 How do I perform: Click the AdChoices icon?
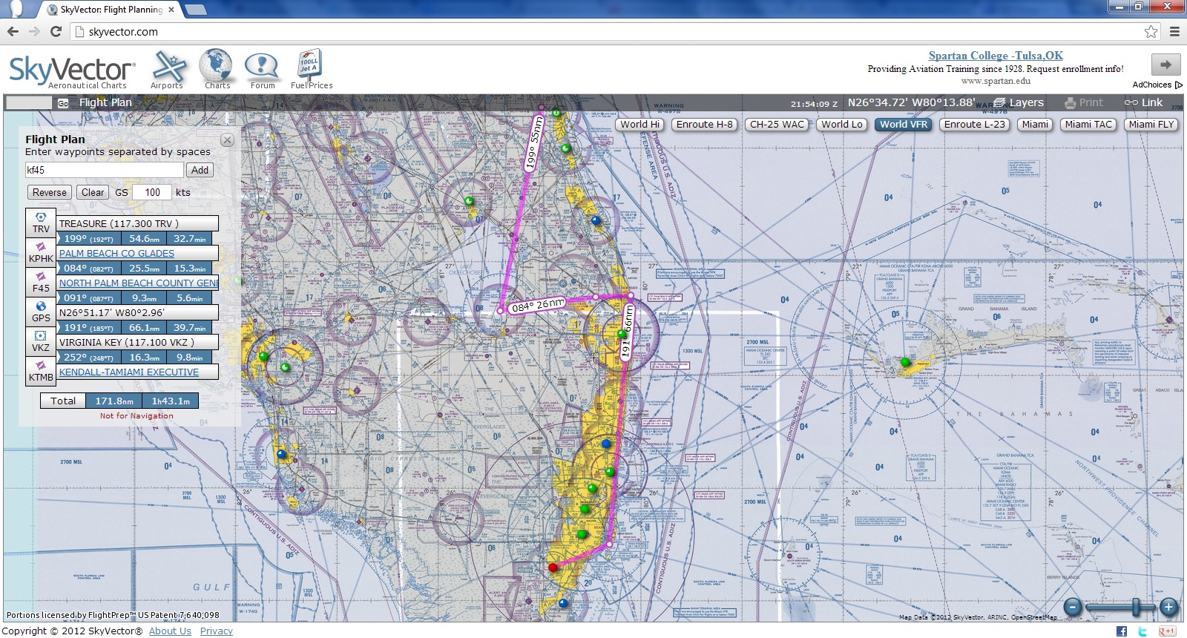click(x=1179, y=85)
